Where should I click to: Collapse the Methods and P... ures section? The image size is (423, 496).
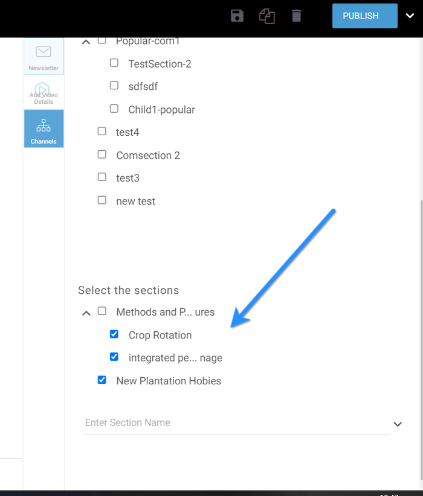point(86,313)
